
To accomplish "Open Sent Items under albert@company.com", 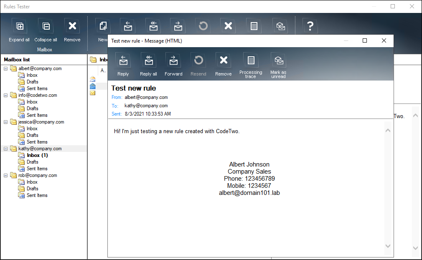I will coord(37,88).
